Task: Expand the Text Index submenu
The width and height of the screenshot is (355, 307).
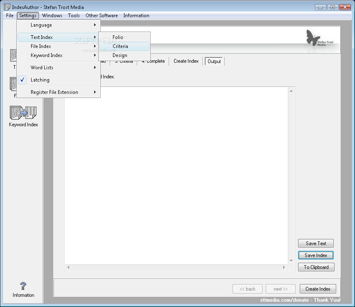Action: click(x=59, y=37)
